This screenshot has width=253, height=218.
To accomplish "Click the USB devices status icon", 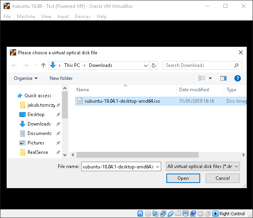I will point(170,214).
